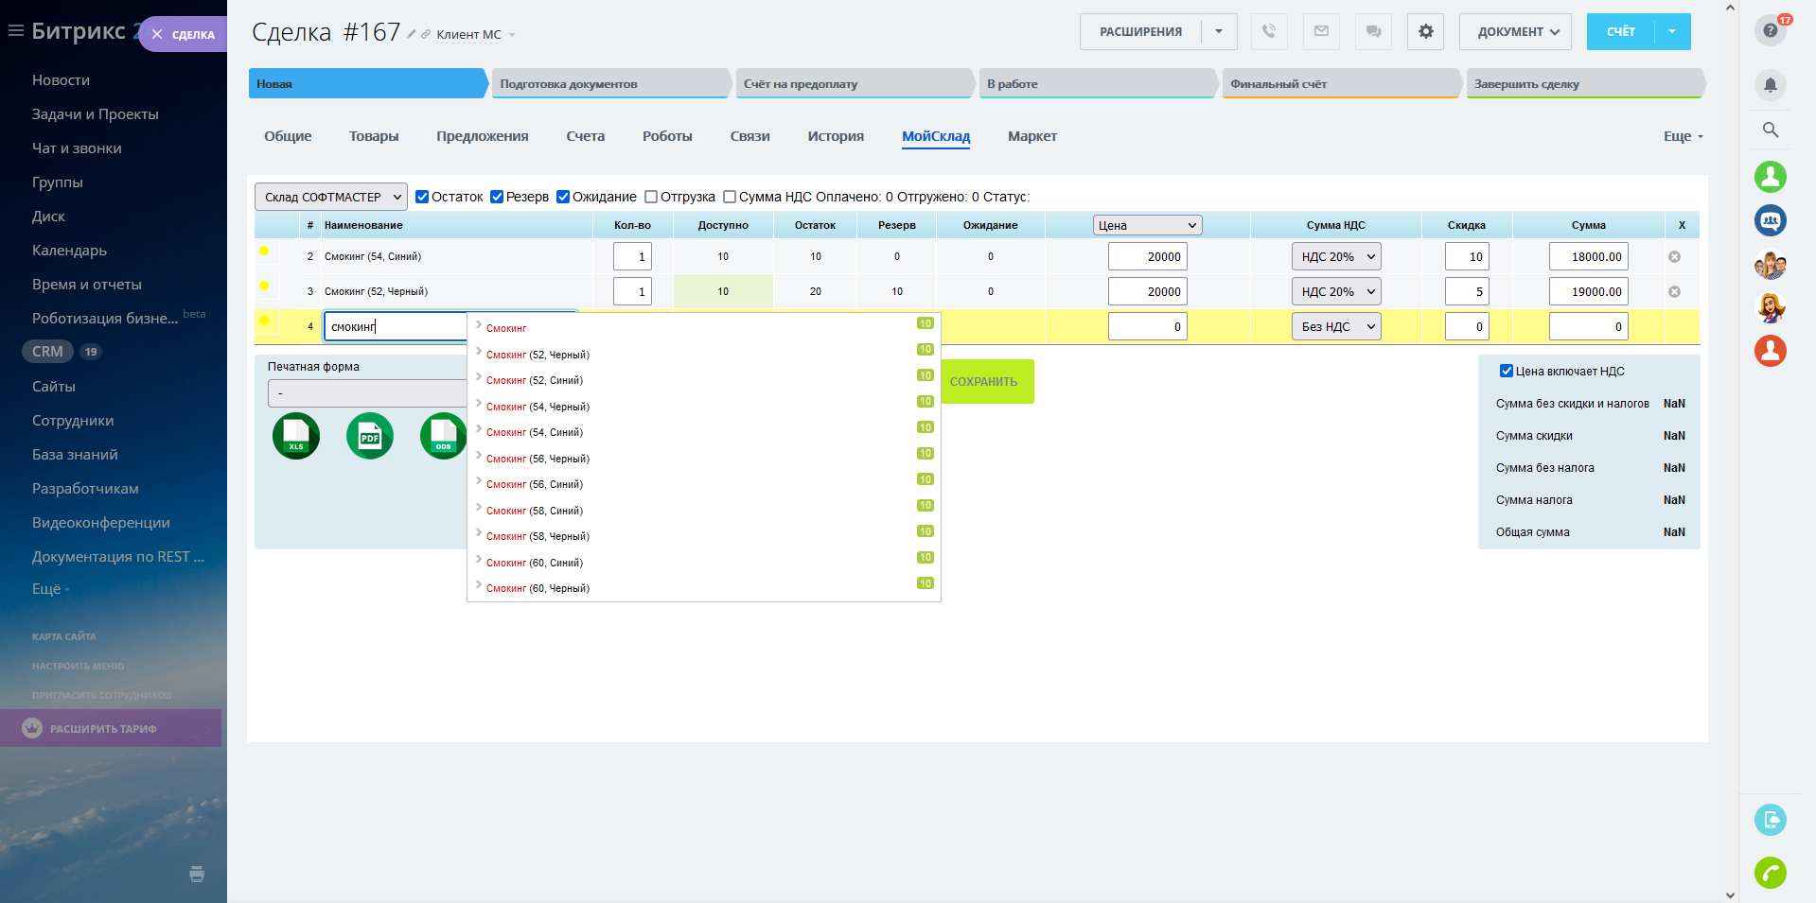Close the СДЕЛКА slider panel
The image size is (1816, 903).
[x=157, y=34]
